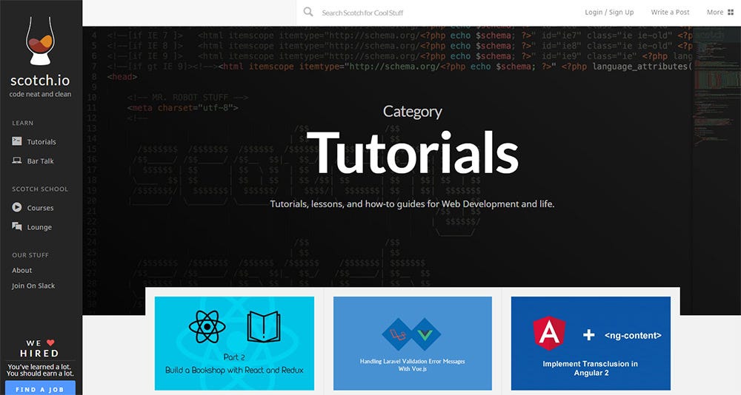Viewport: 741px width, 395px height.
Task: Click the Bar Talk laptop icon
Action: tap(17, 161)
